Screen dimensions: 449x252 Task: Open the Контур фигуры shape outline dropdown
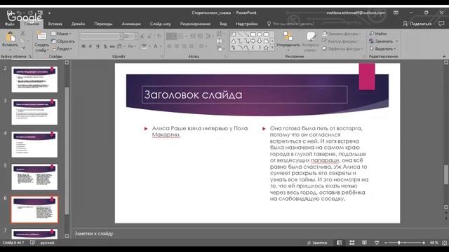coord(340,41)
